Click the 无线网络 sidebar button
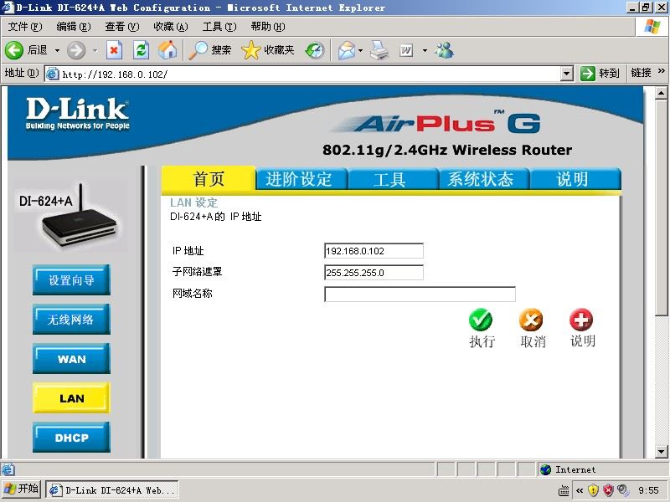This screenshot has width=670, height=502. click(71, 320)
